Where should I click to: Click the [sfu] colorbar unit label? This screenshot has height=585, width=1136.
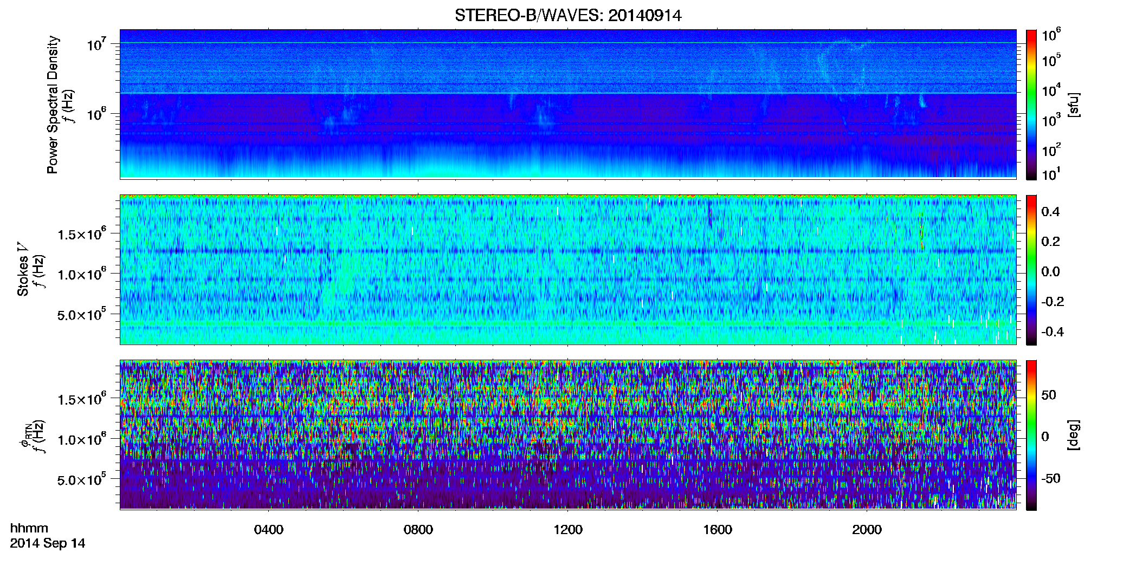[x=1074, y=105]
